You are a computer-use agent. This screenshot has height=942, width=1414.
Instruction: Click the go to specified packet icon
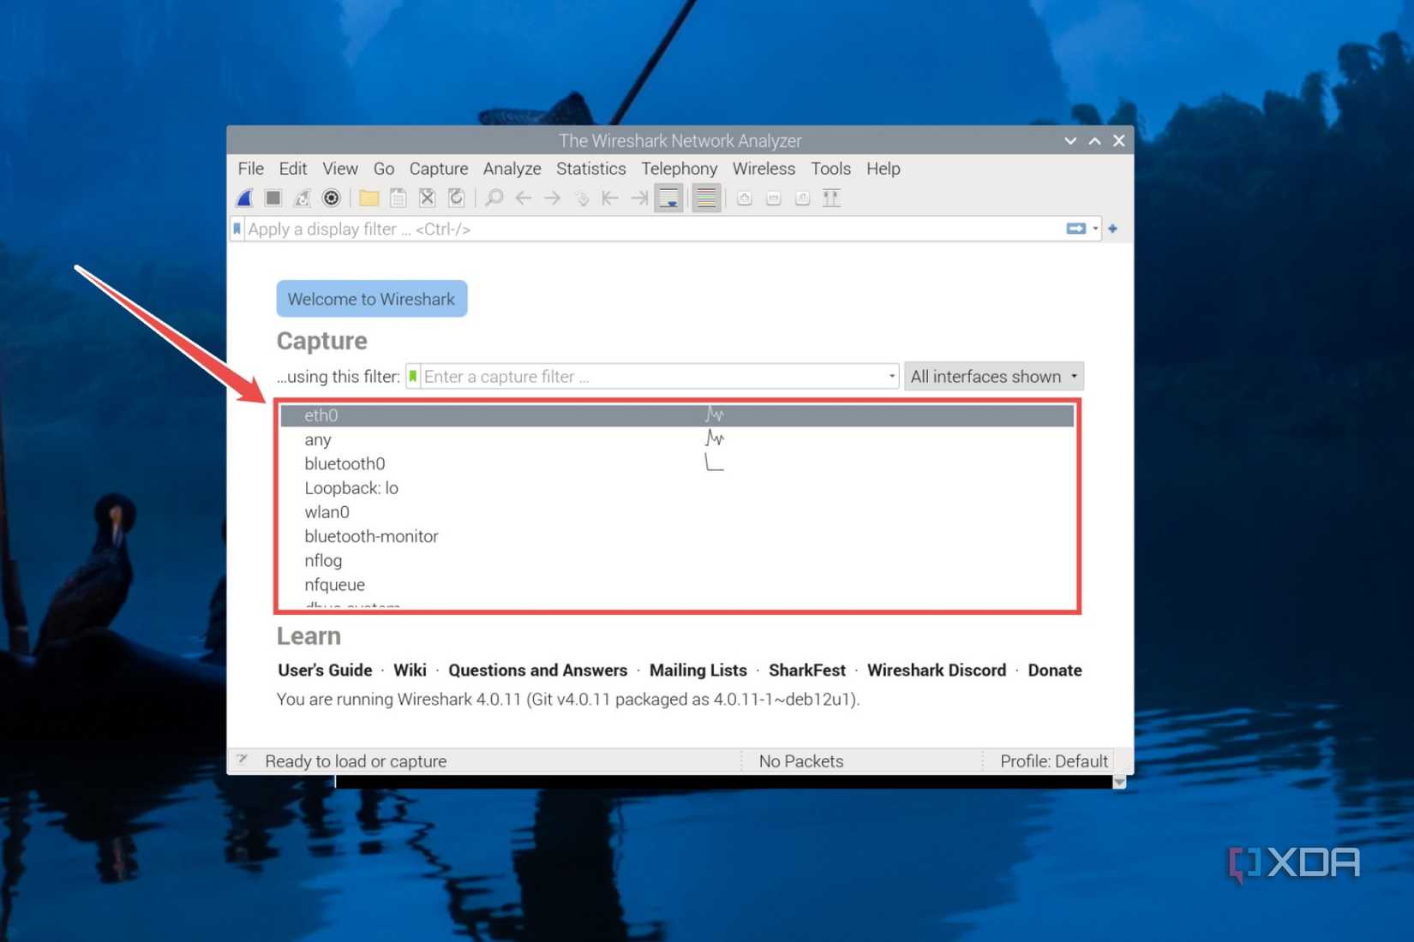click(x=582, y=199)
